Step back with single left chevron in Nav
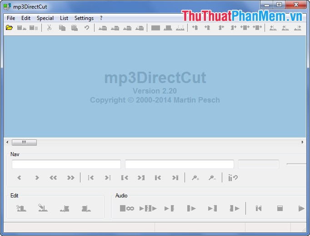Screen dimensions: 310x236 click(x=19, y=178)
